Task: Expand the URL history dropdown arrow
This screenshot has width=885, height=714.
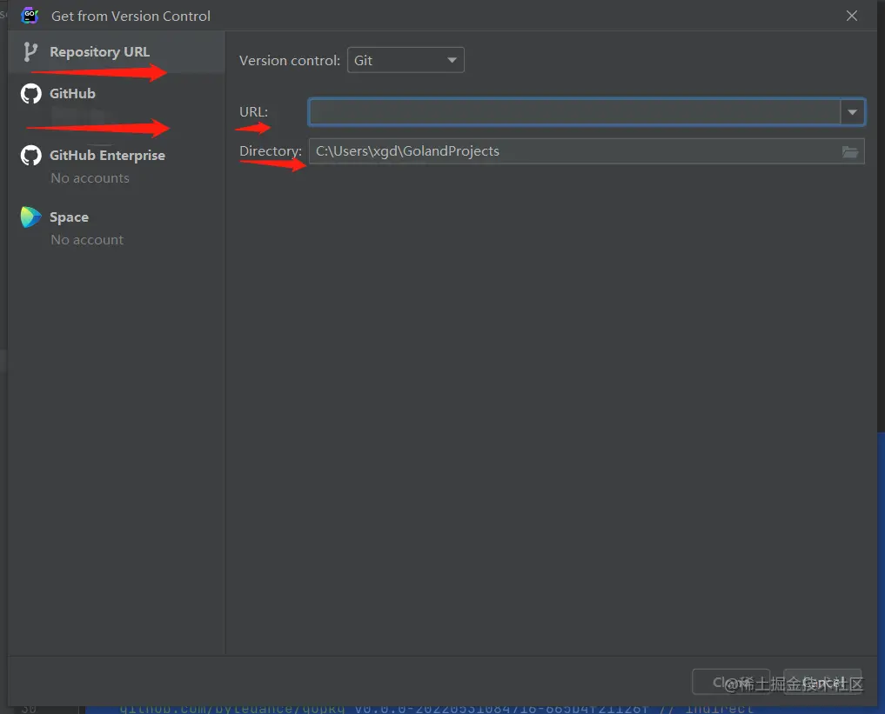Action: point(852,111)
